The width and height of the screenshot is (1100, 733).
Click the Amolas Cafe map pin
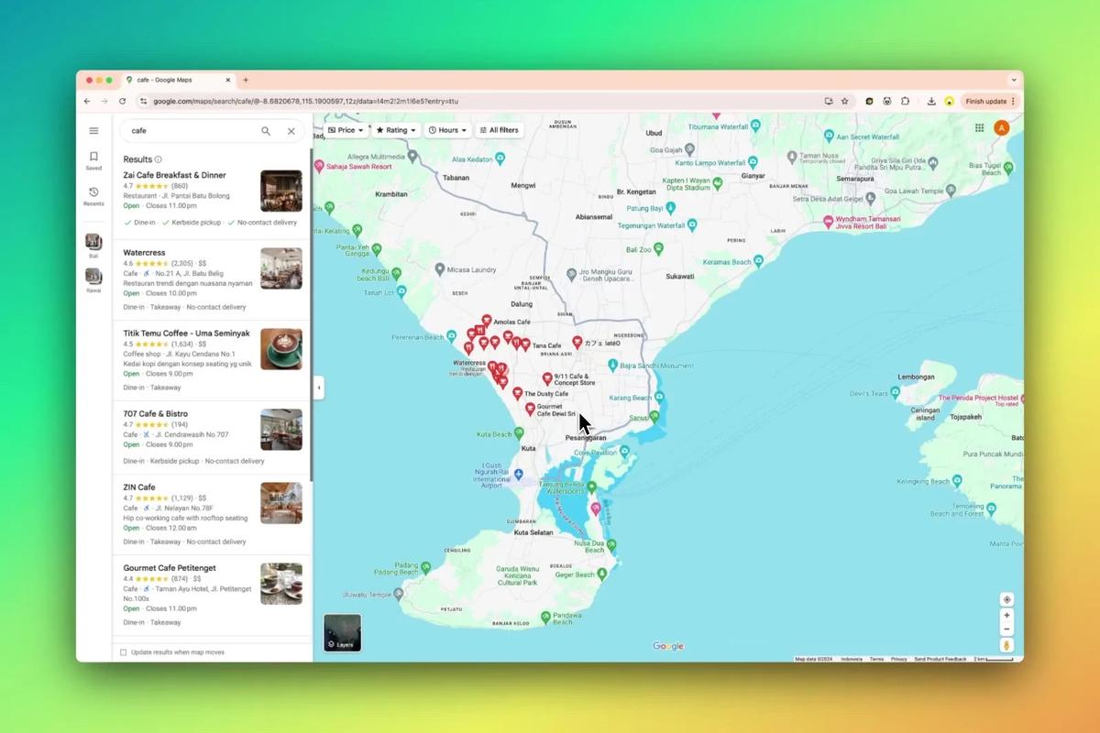[487, 321]
